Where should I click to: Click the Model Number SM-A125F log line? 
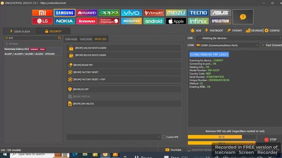pyautogui.click(x=204, y=70)
